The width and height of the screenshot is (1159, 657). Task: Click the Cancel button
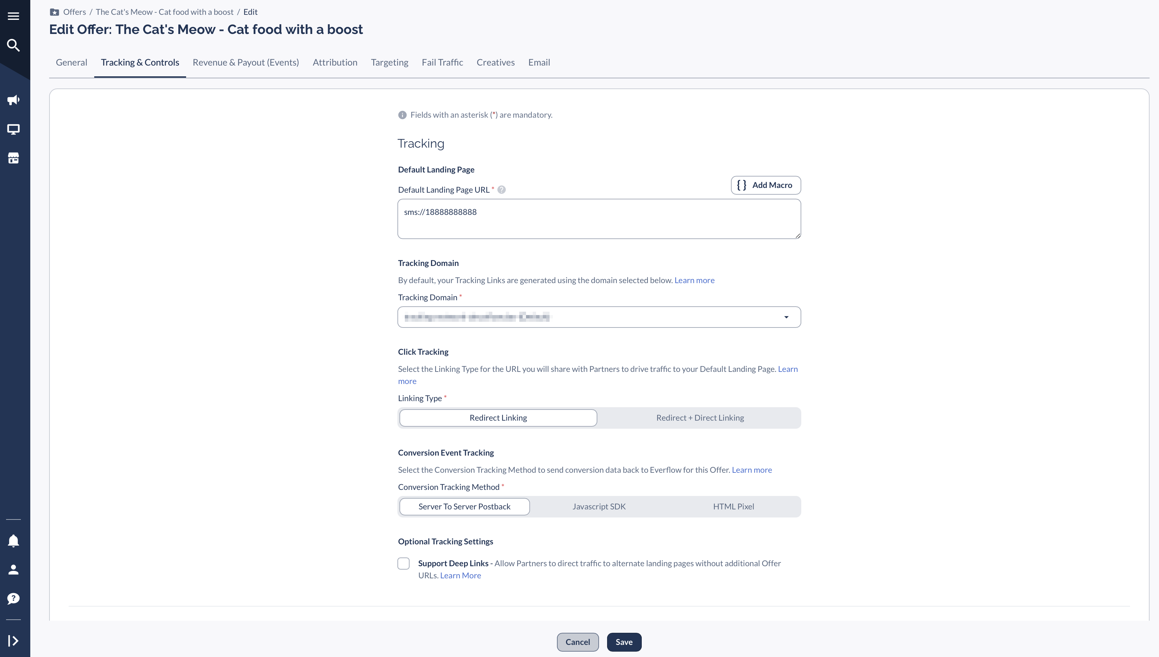tap(577, 642)
